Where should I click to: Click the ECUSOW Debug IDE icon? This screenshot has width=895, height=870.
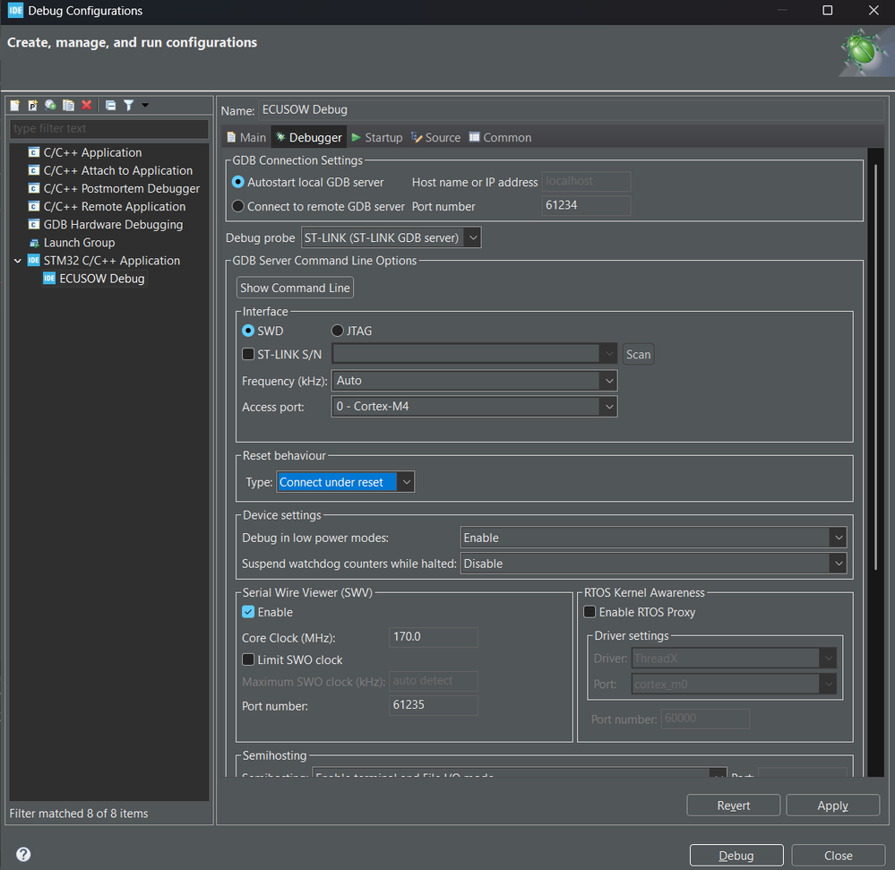coord(49,279)
